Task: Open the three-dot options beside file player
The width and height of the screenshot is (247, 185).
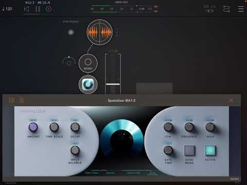Action: (117, 32)
